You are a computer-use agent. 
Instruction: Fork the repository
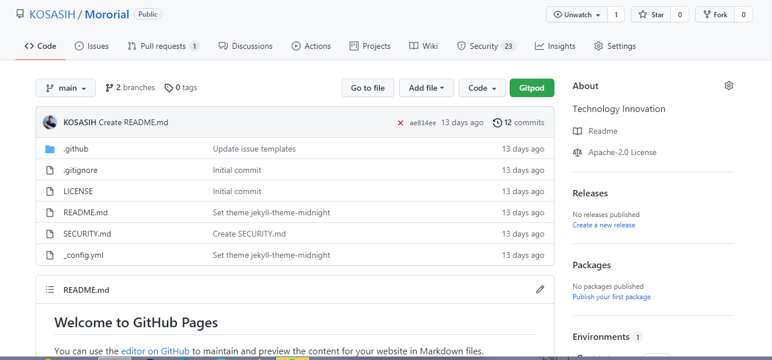coord(715,15)
